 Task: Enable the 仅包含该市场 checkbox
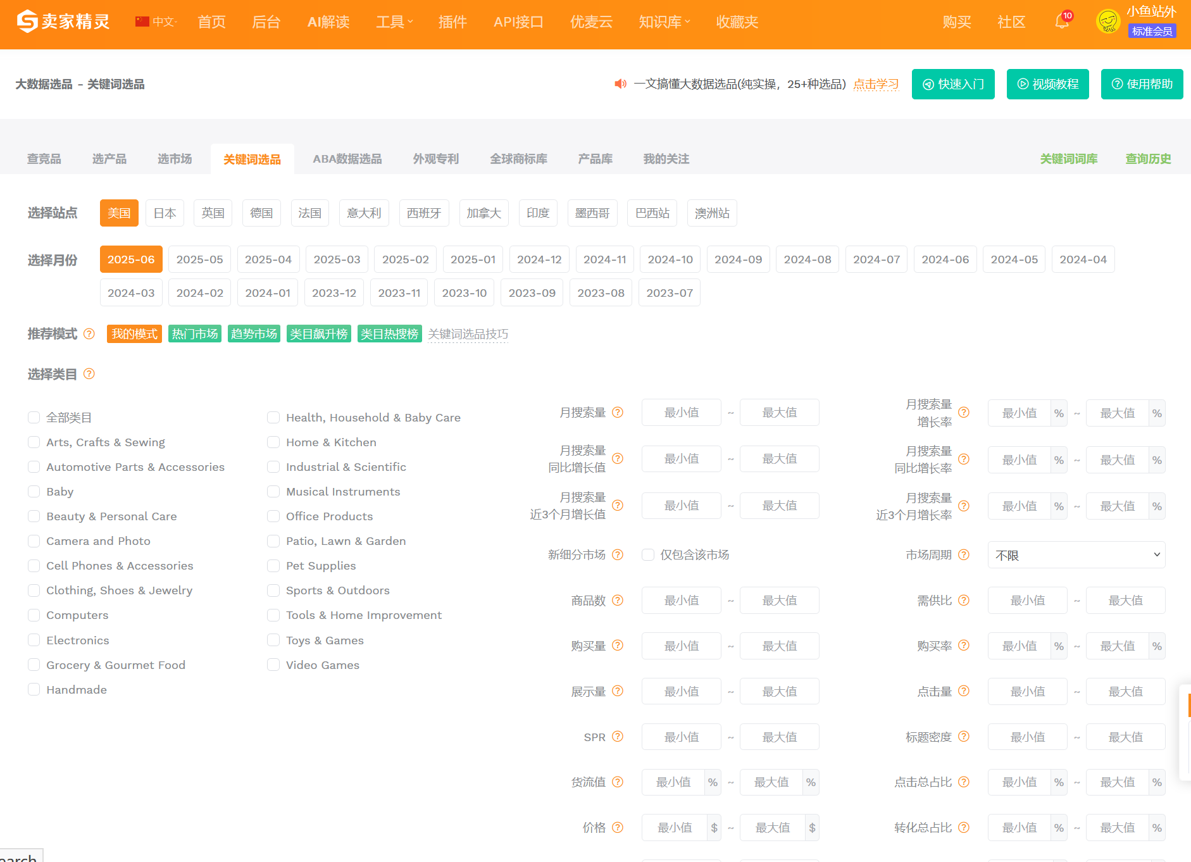coord(648,554)
